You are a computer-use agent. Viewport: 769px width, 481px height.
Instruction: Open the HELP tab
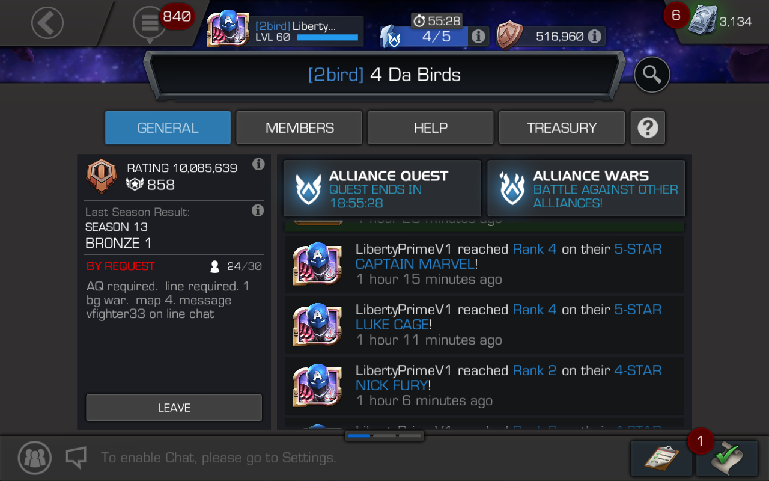click(431, 127)
